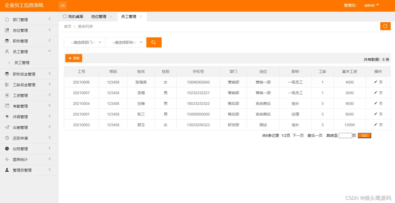Expand the 部门管理 chevron in sidebar
The height and width of the screenshot is (203, 395).
click(x=49, y=19)
